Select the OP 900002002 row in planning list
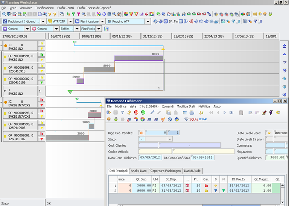289x206 pixels. (x=21, y=80)
